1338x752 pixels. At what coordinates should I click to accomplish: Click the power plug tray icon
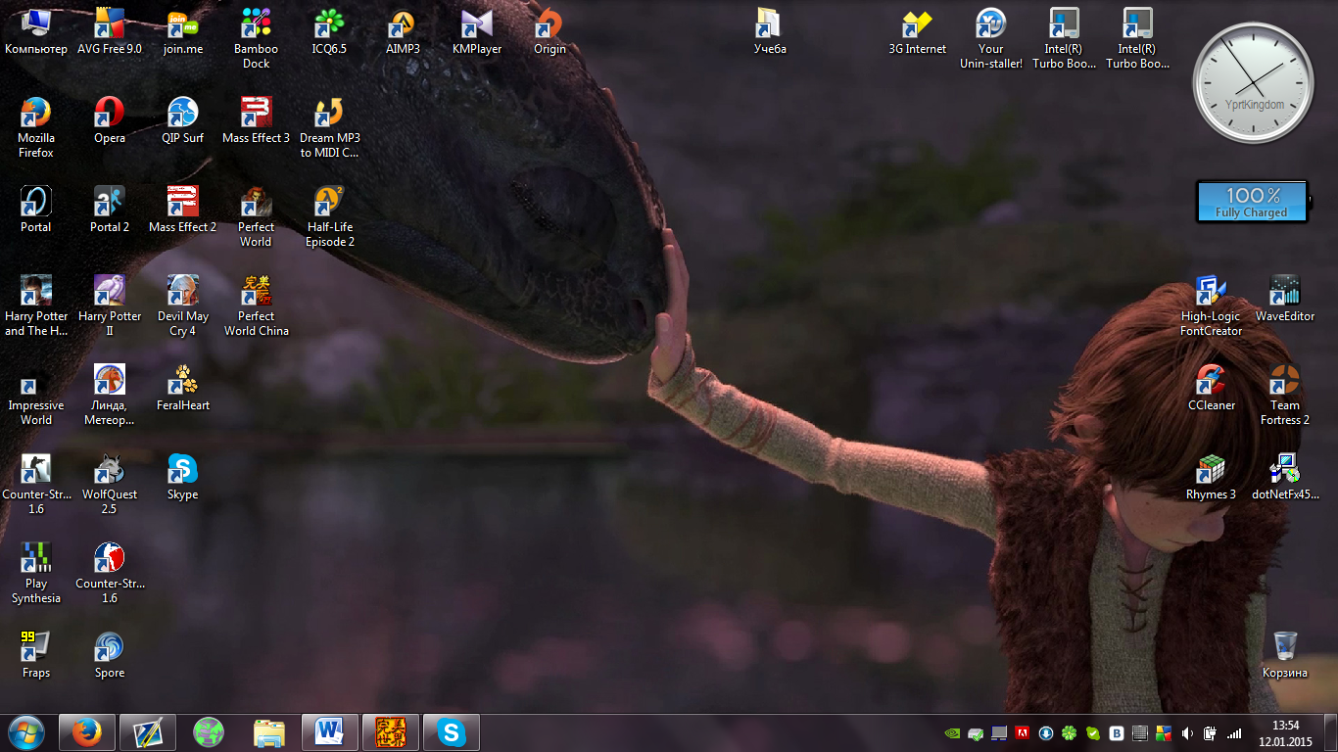(1210, 732)
